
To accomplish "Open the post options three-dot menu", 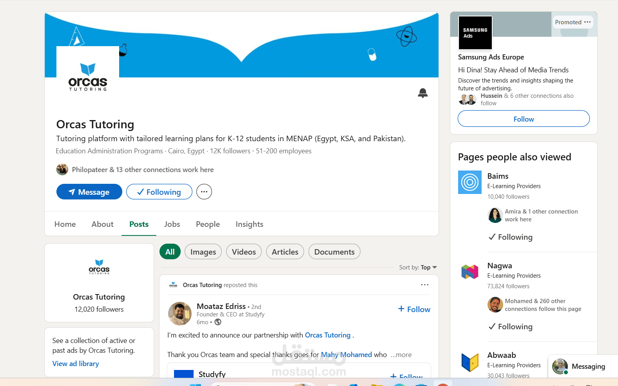I will 425,285.
